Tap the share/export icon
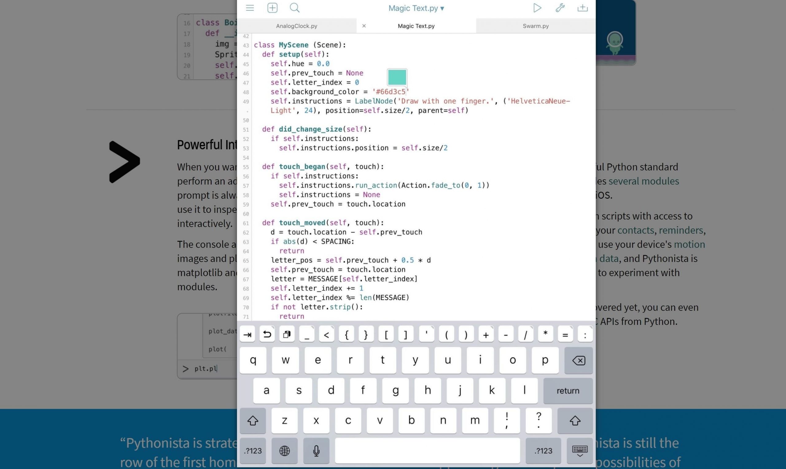 582,8
